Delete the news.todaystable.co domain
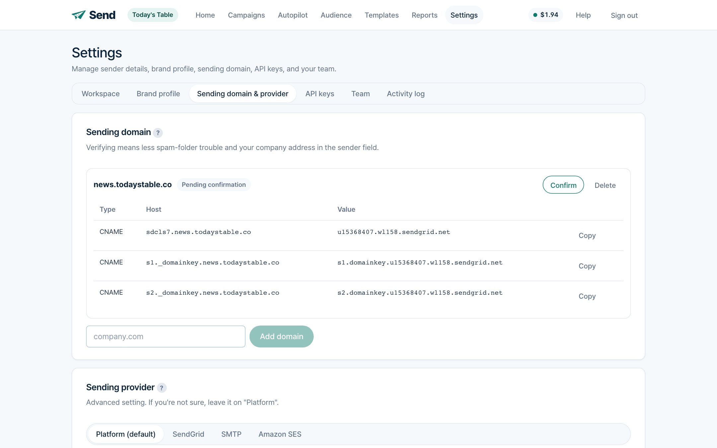Image resolution: width=717 pixels, height=448 pixels. click(605, 185)
